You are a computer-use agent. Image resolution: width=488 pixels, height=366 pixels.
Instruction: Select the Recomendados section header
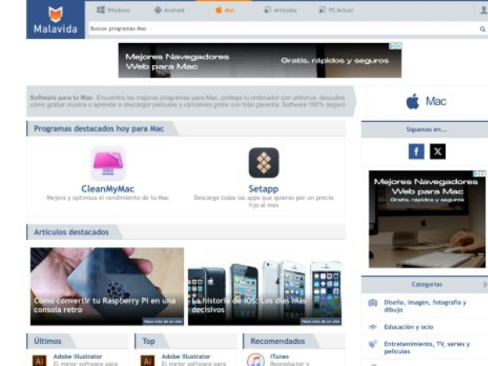click(x=277, y=342)
